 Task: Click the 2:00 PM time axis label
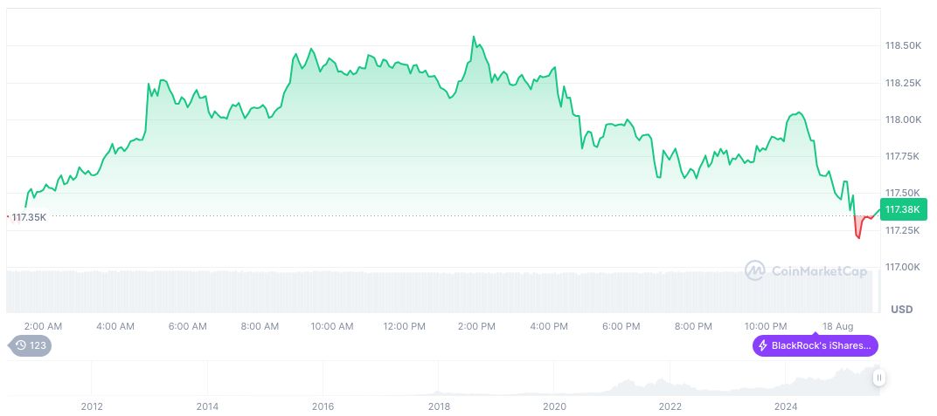476,326
